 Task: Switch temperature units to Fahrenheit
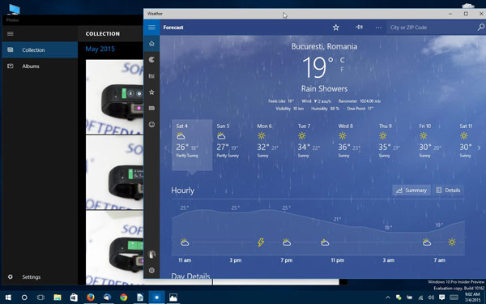click(342, 70)
